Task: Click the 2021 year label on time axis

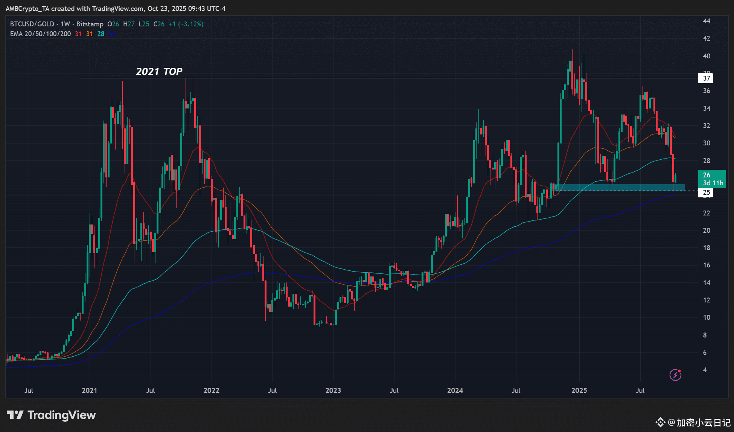Action: [90, 391]
